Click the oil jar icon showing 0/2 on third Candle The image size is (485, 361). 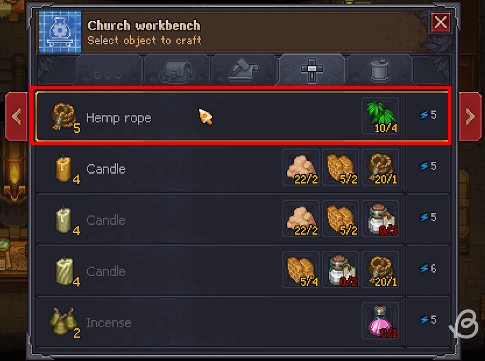tap(341, 271)
